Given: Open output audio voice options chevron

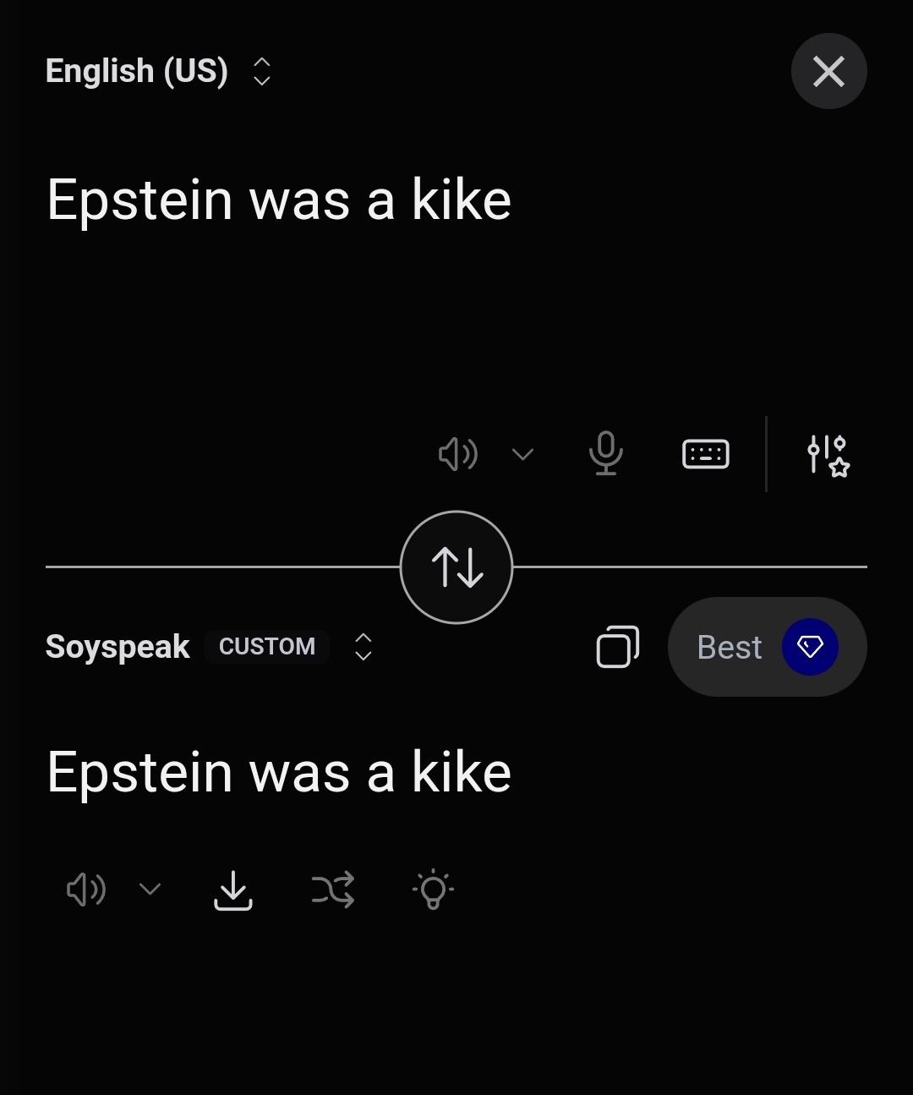Looking at the screenshot, I should [150, 890].
